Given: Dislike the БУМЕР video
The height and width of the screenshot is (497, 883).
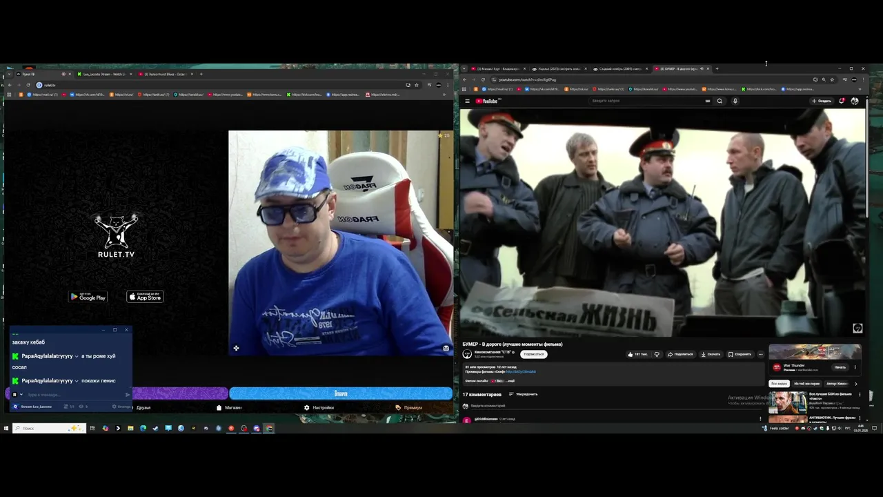Looking at the screenshot, I should tap(657, 354).
